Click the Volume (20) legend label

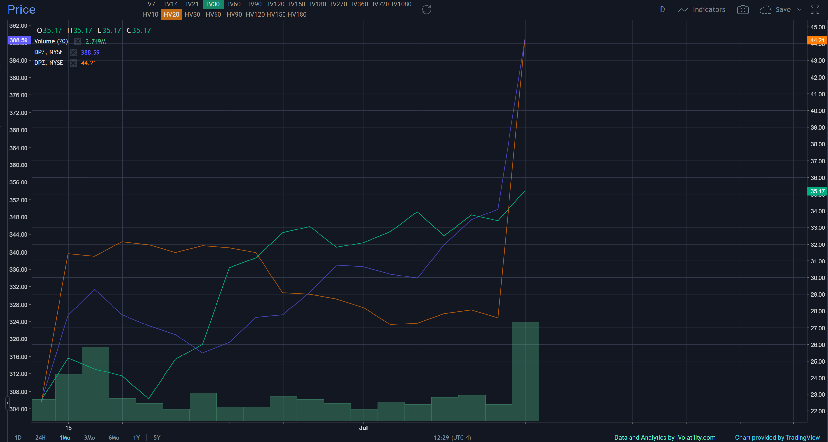point(51,41)
